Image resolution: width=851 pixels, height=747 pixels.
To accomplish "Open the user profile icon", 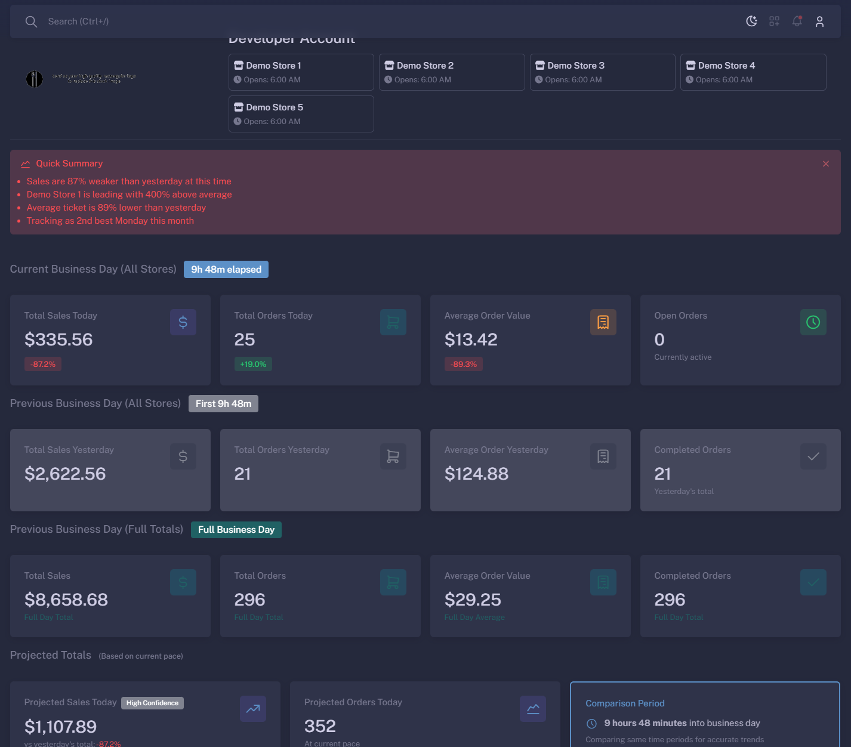I will point(819,21).
